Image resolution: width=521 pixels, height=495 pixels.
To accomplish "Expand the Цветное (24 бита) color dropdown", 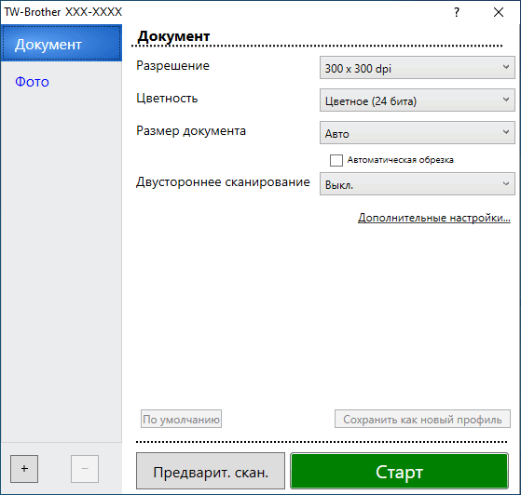I will tap(417, 100).
